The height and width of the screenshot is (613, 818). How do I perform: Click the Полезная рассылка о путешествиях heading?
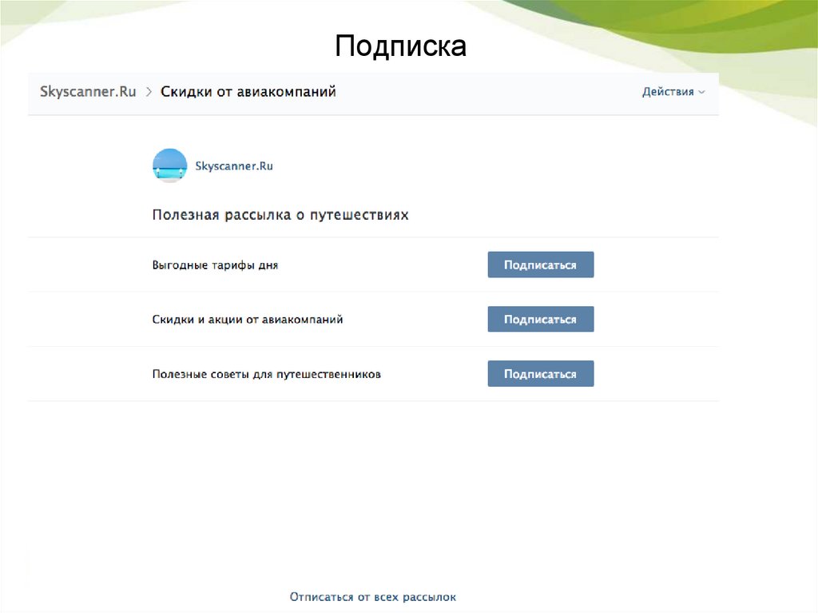tap(280, 214)
